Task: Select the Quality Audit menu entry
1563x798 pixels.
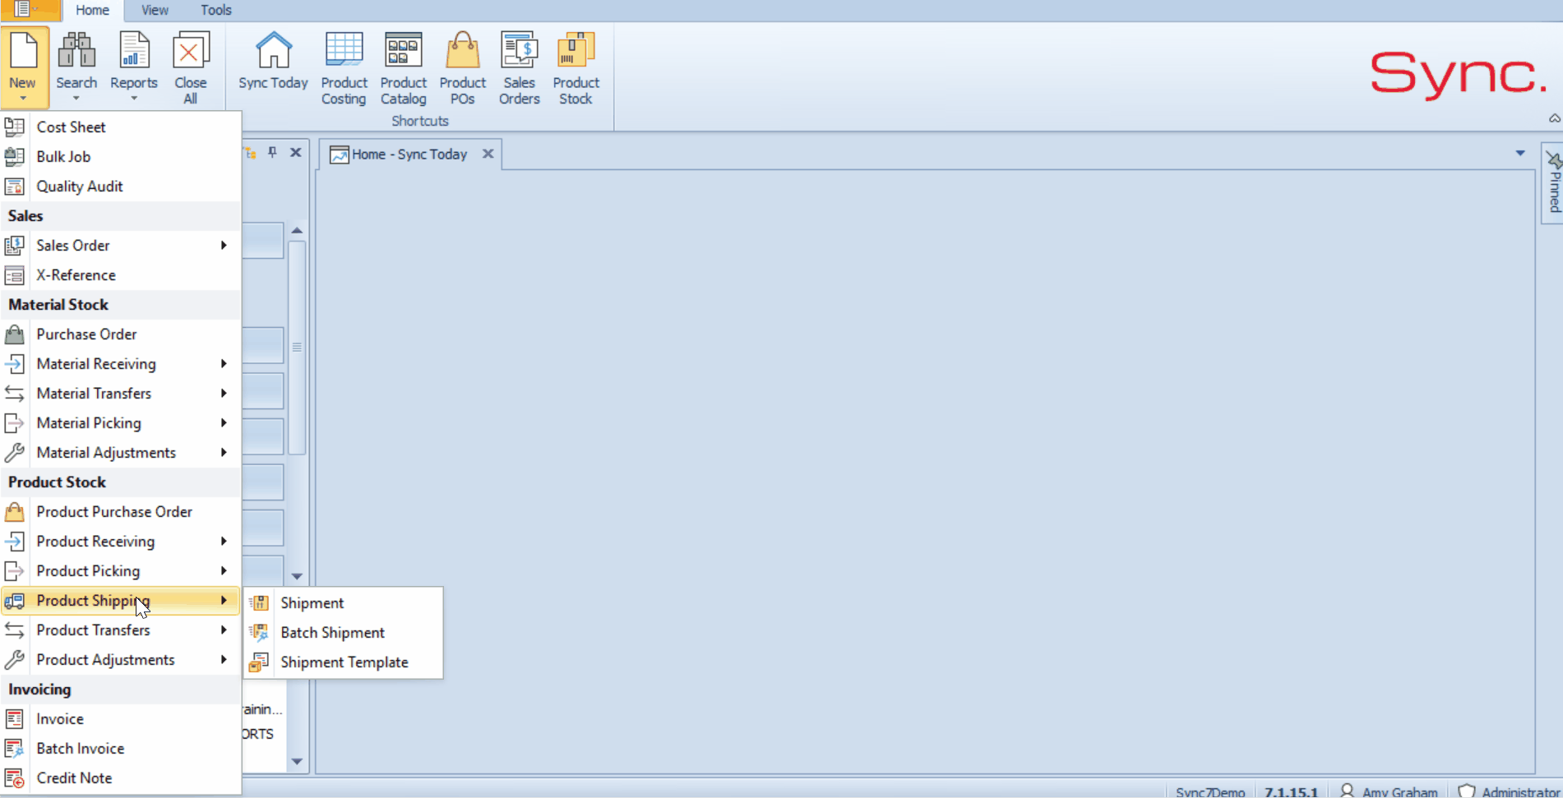Action: [120, 187]
